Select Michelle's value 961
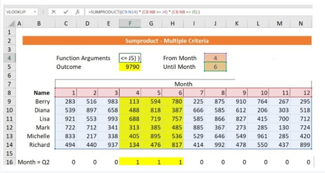The height and width of the screenshot is (173, 325). tap(258, 136)
